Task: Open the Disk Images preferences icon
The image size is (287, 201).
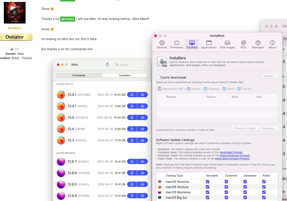Action: click(x=227, y=45)
